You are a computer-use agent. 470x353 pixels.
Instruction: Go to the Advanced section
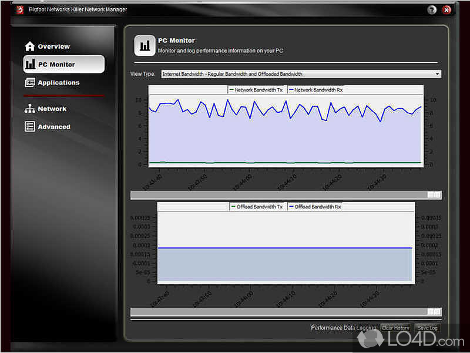(x=54, y=127)
